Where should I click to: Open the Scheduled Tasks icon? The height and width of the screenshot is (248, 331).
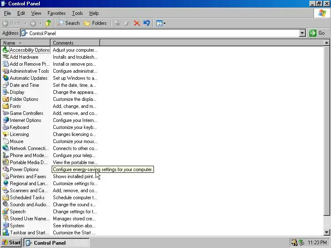tap(5, 198)
